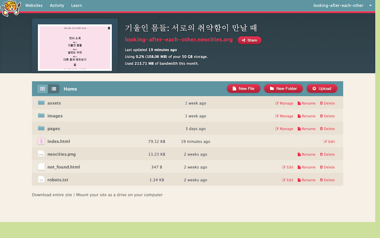Rename the images folder

(307, 116)
